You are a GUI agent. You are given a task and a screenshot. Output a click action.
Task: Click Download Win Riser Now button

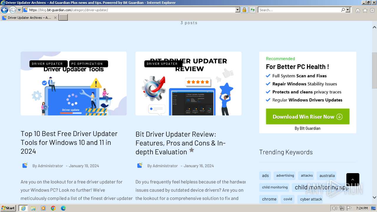(308, 117)
